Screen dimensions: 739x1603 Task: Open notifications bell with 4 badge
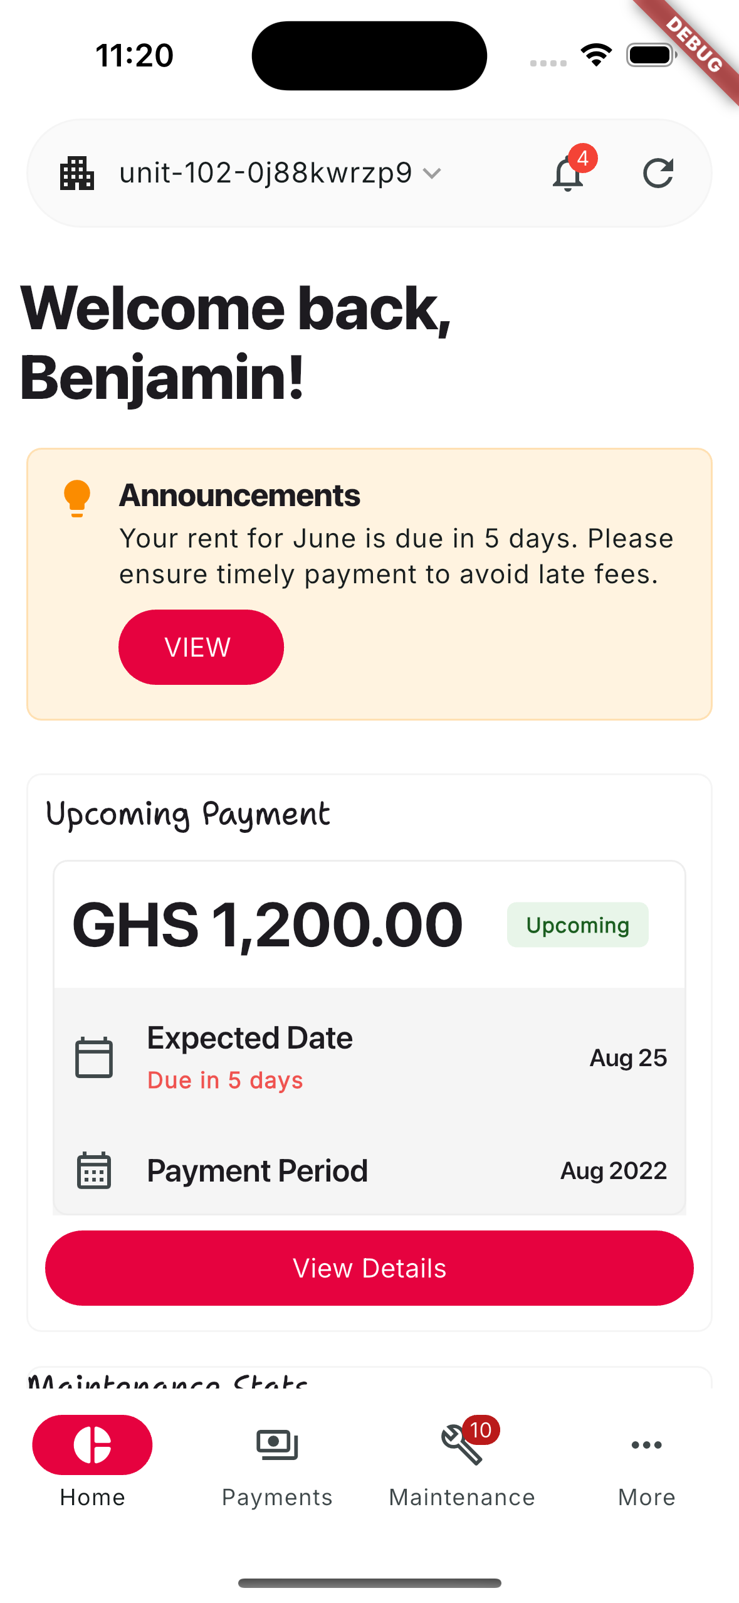click(x=569, y=173)
